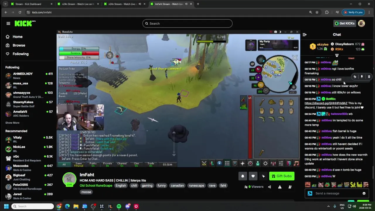Select the runescape tag

tap(196, 186)
